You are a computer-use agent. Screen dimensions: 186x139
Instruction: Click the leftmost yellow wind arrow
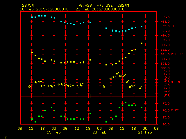30,87
